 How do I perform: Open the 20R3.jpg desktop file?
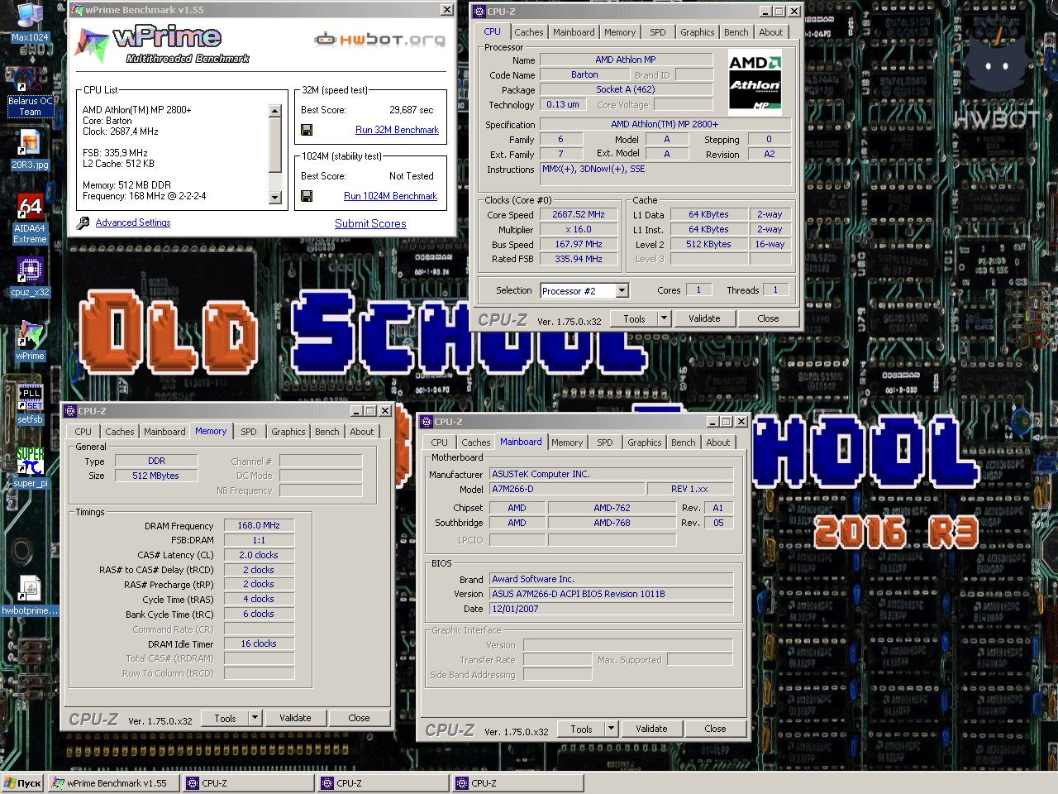tap(30, 151)
